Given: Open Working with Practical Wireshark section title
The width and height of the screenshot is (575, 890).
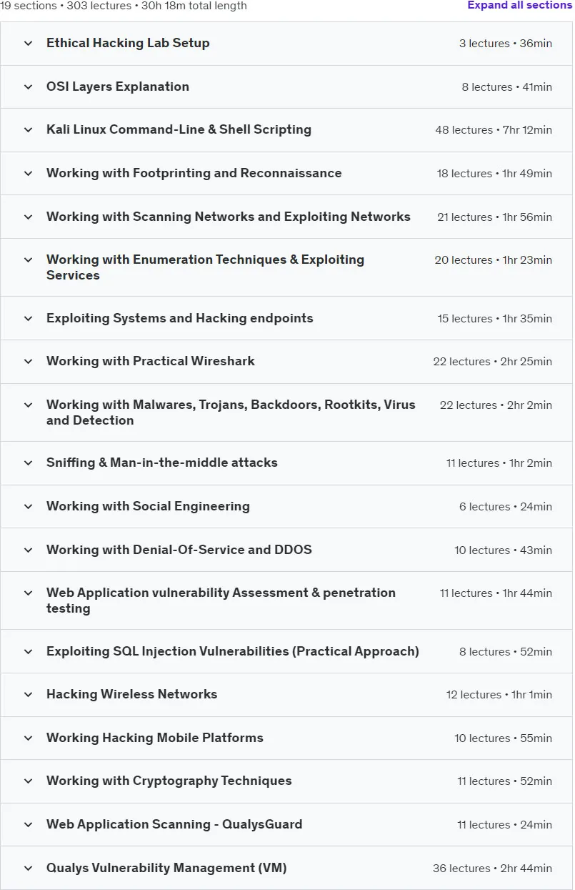Looking at the screenshot, I should click(151, 362).
